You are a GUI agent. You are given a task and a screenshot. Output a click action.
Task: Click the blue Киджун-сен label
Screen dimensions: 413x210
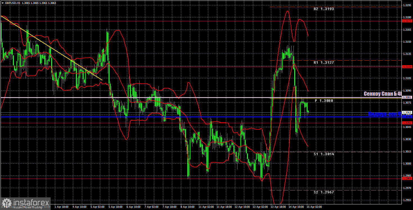coord(385,114)
